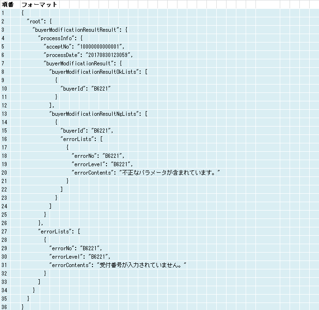
Task: Click the buyerModificationResultOkLists line
Action: [99, 72]
